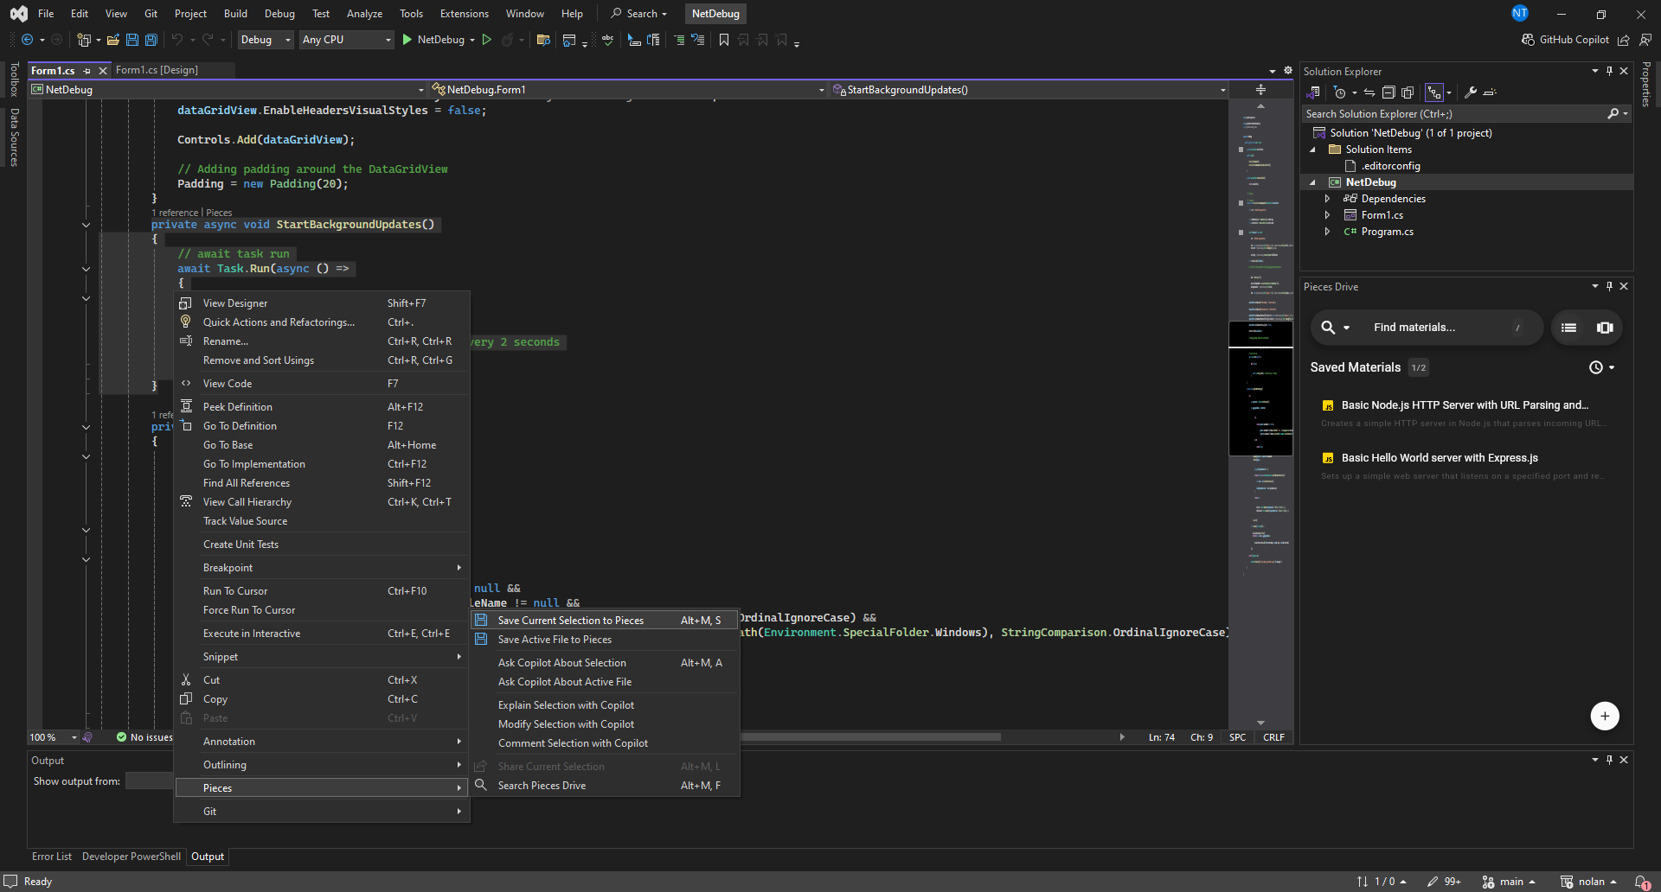This screenshot has height=892, width=1661.
Task: Click the Search Solution Explorer field
Action: click(x=1455, y=114)
